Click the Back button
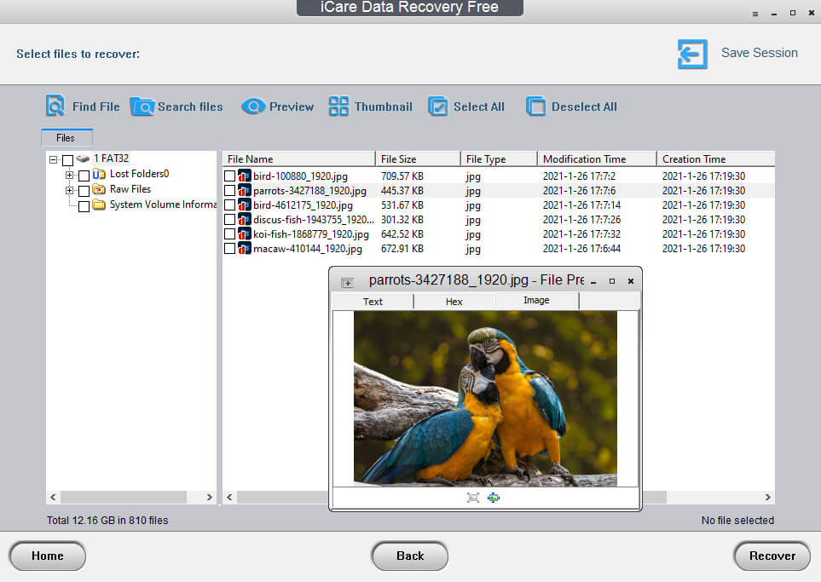This screenshot has width=821, height=582. (x=410, y=556)
